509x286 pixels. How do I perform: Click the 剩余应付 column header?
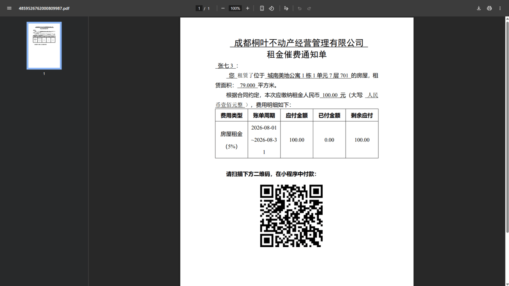tap(362, 116)
